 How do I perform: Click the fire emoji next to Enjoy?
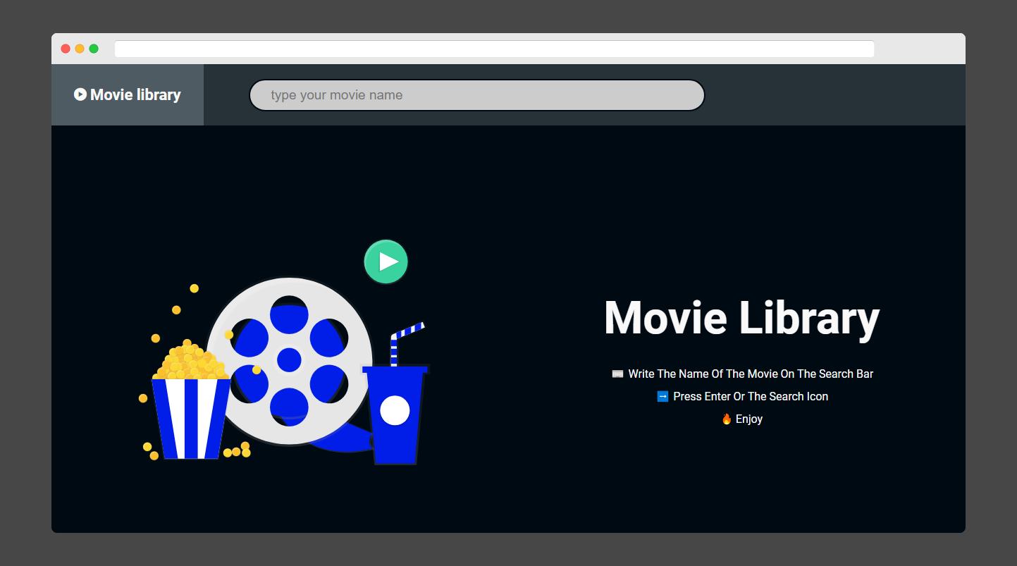(x=726, y=418)
